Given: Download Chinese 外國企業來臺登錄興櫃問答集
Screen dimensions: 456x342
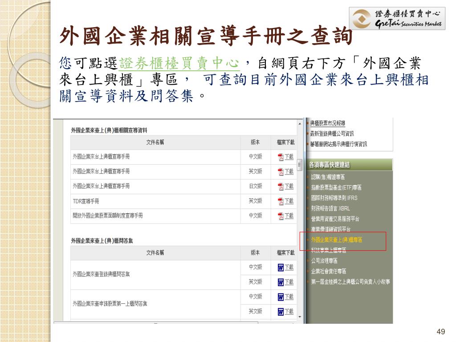Looking at the screenshot, I should pos(289,267).
